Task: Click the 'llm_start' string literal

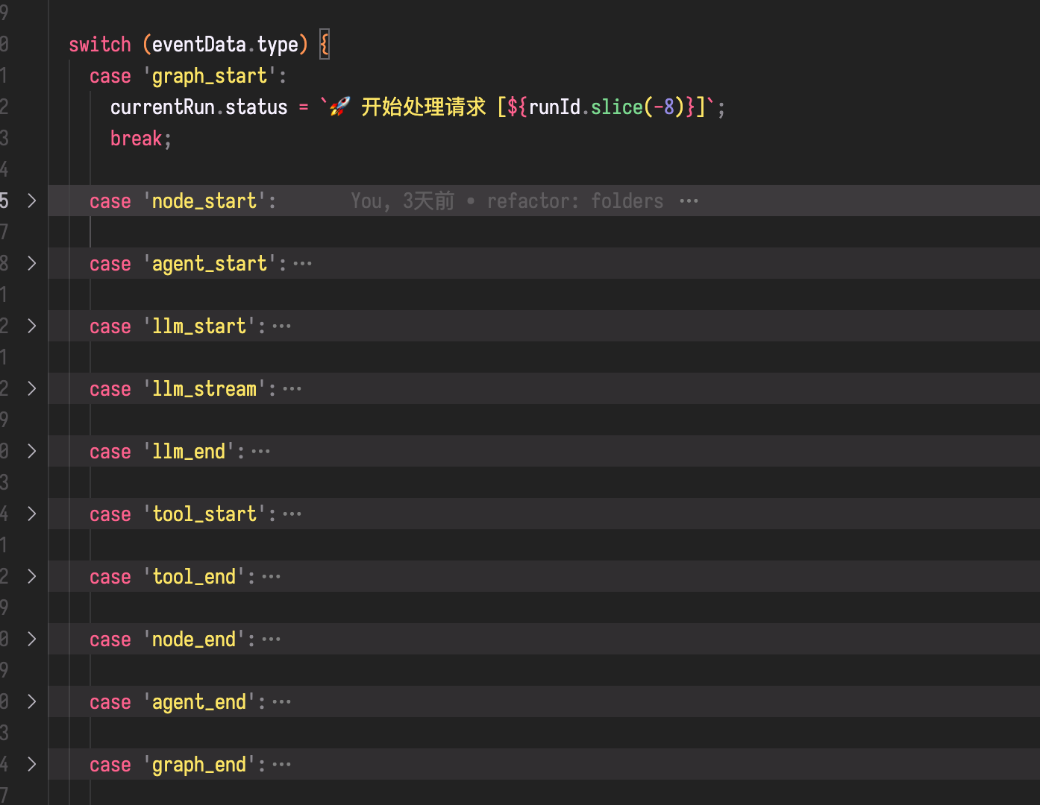Action: point(199,326)
